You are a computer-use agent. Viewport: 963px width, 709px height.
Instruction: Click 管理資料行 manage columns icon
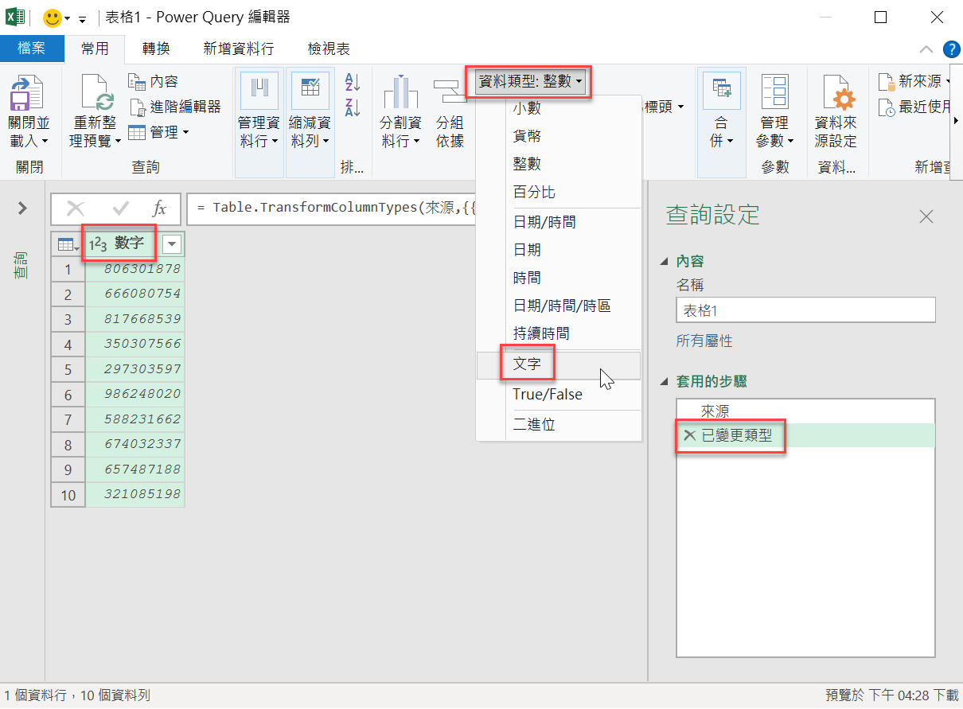coord(259,91)
